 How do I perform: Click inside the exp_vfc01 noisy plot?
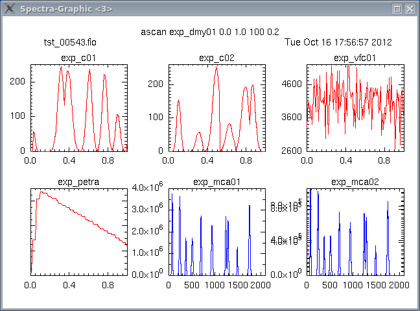(x=355, y=108)
